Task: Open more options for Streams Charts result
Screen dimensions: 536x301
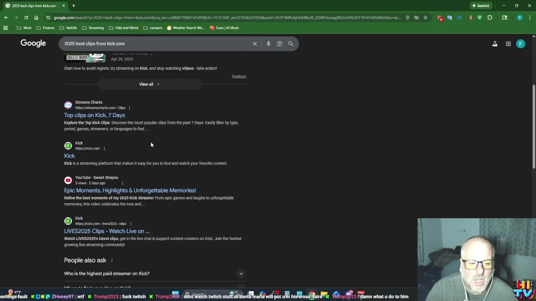Action: (x=129, y=108)
